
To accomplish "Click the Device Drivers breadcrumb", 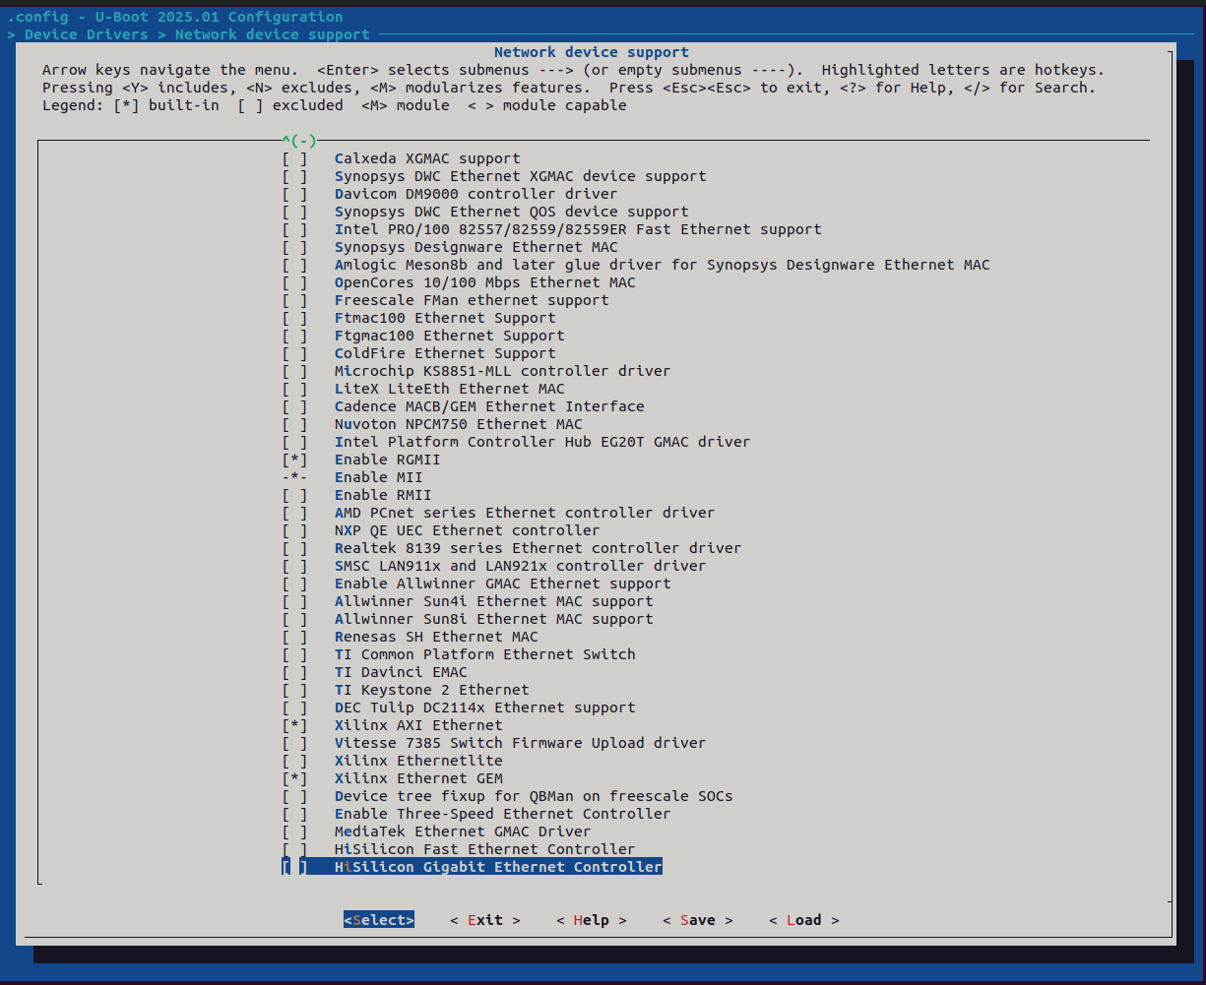I will click(86, 34).
